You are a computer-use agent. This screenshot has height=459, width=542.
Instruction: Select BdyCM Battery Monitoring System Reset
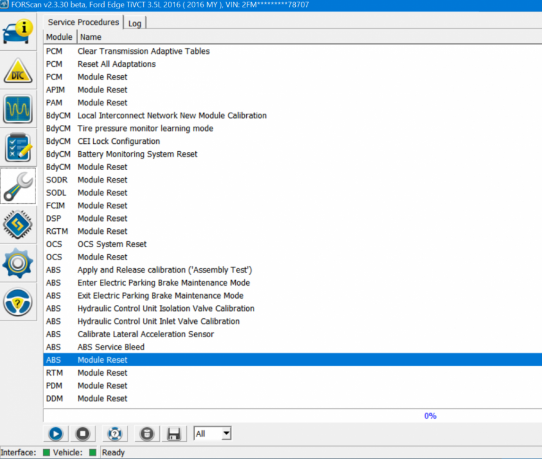click(137, 154)
